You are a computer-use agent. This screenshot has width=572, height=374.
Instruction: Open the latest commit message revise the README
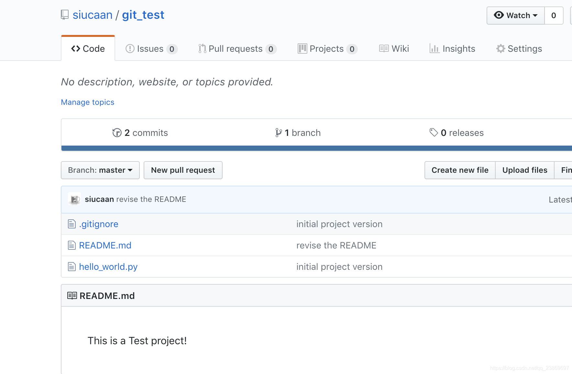151,199
